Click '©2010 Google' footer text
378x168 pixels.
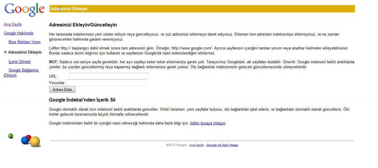(176, 145)
